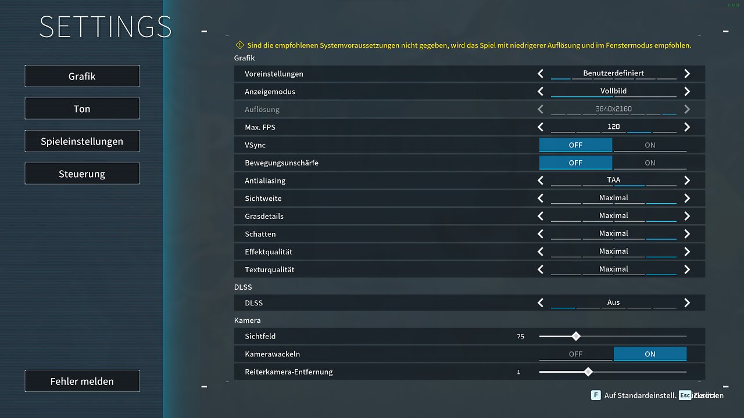Click the Maximal value for Sichtweite

614,198
